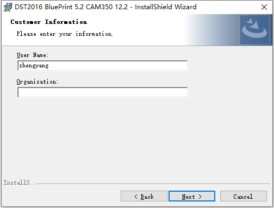Click the InstallShield logo in the banner
The width and height of the screenshot is (274, 208).
pos(254,30)
